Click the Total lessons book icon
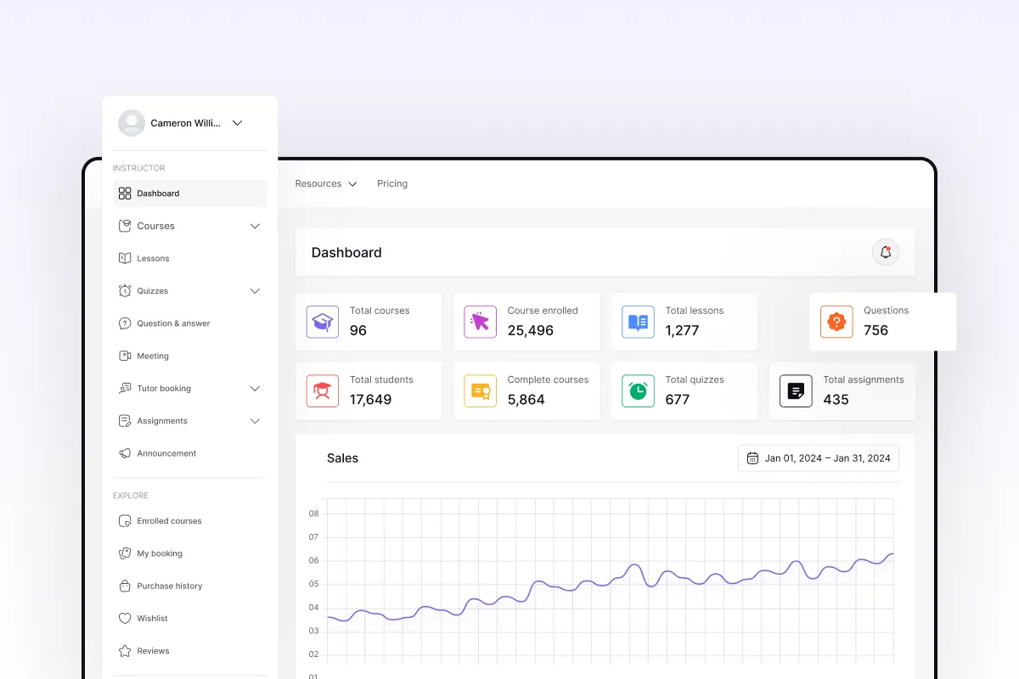This screenshot has width=1019, height=679. click(638, 322)
